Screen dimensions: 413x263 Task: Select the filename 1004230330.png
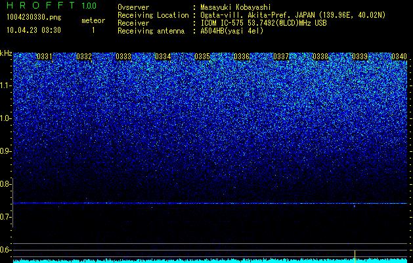[34, 18]
